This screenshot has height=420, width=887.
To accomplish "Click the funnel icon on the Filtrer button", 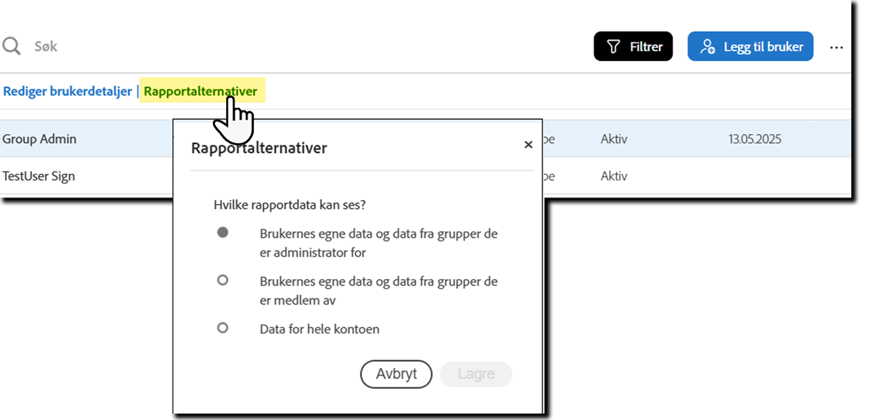I will click(x=613, y=46).
